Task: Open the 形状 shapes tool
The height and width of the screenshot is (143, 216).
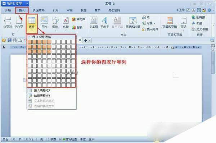Action: pyautogui.click(x=55, y=22)
